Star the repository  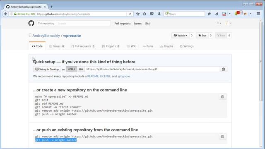pyautogui.click(x=202, y=36)
